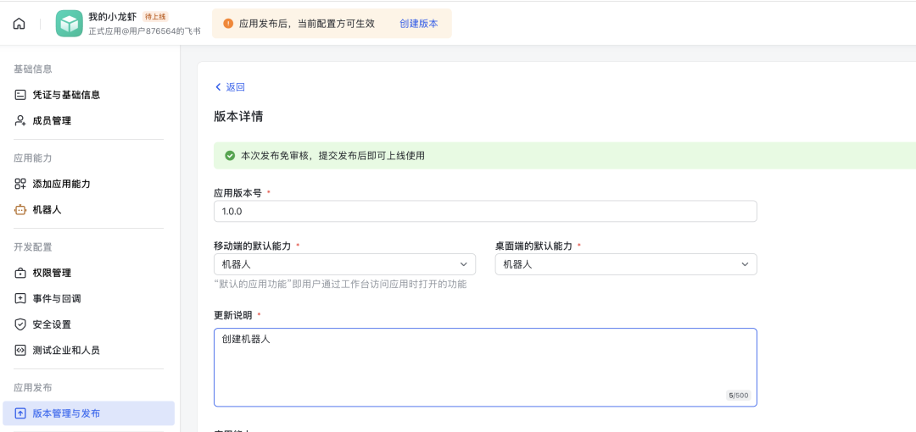Screen dimensions: 916x432
Task: Focus the 更新说明 text area
Action: coord(485,368)
